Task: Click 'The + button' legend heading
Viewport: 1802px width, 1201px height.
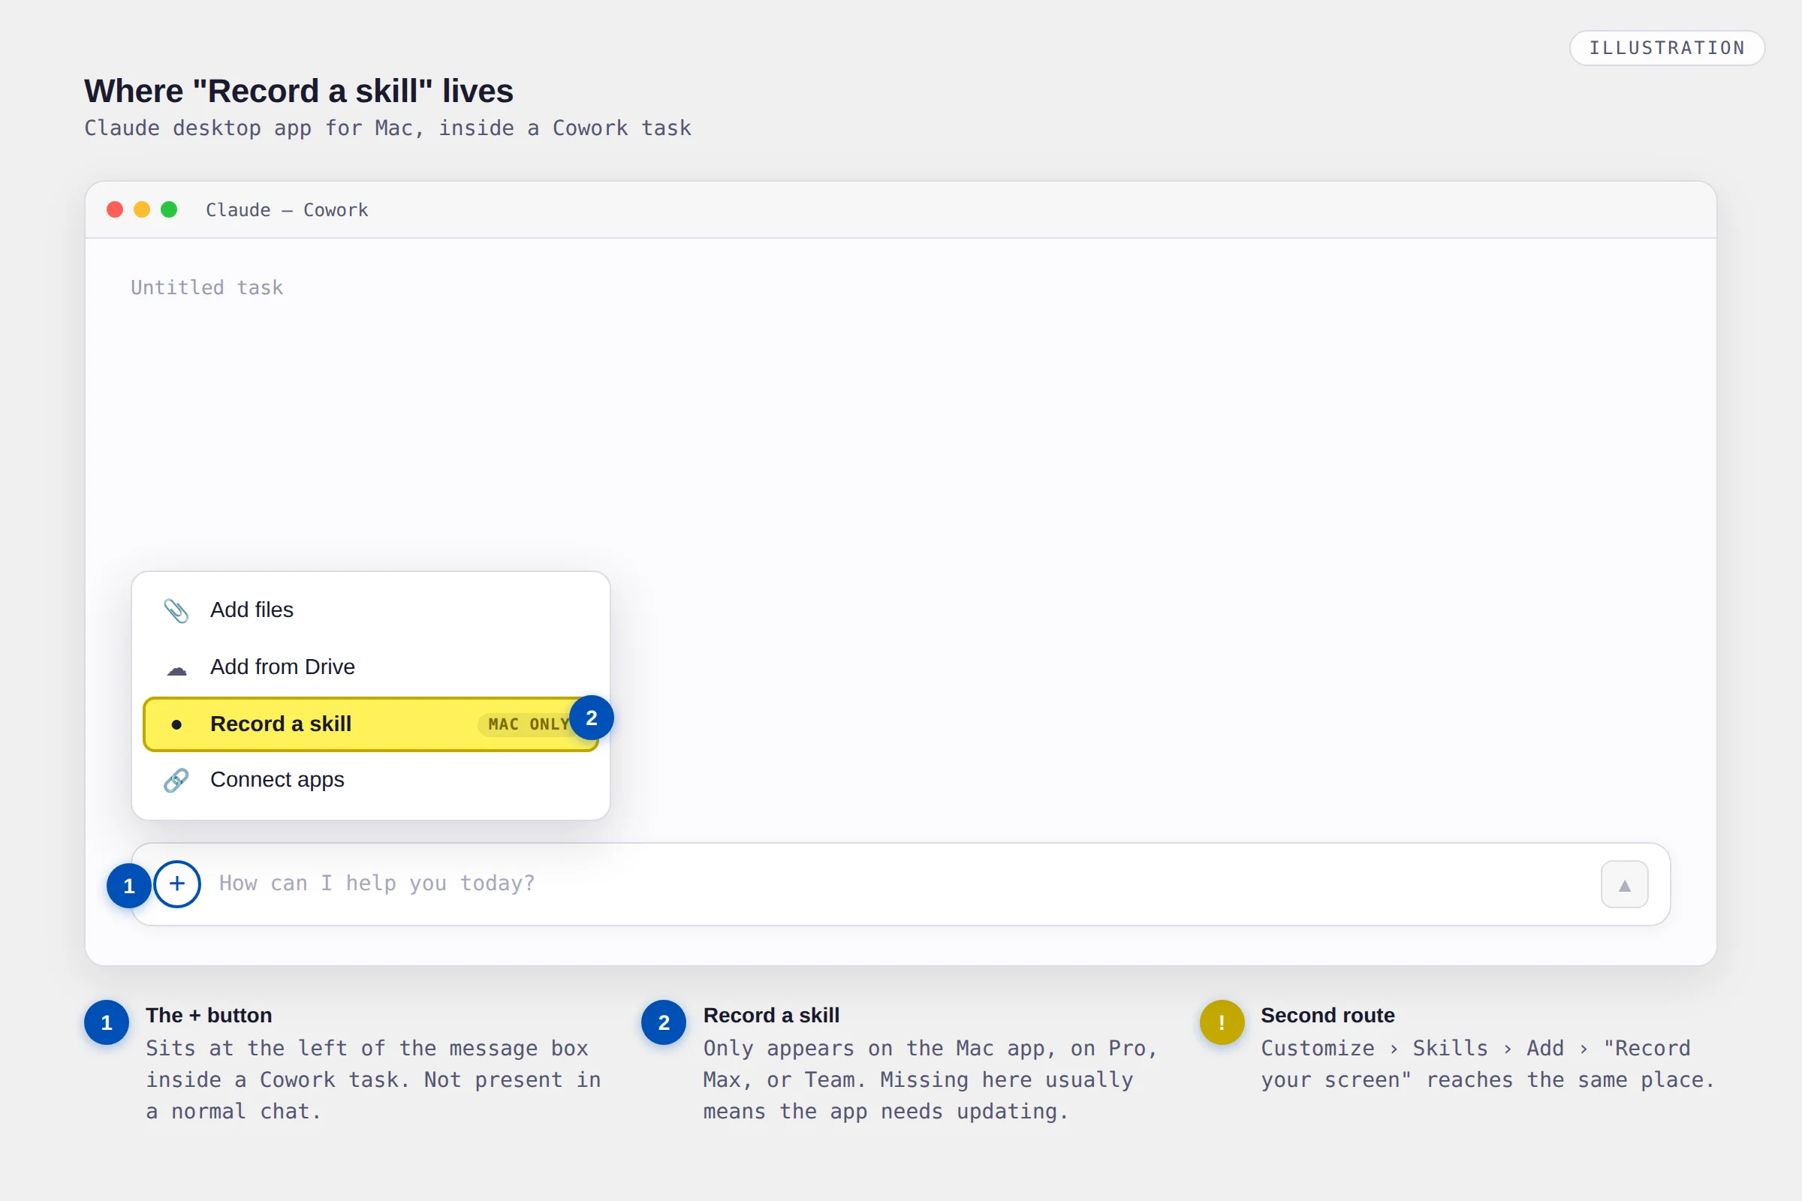Action: [x=209, y=1016]
